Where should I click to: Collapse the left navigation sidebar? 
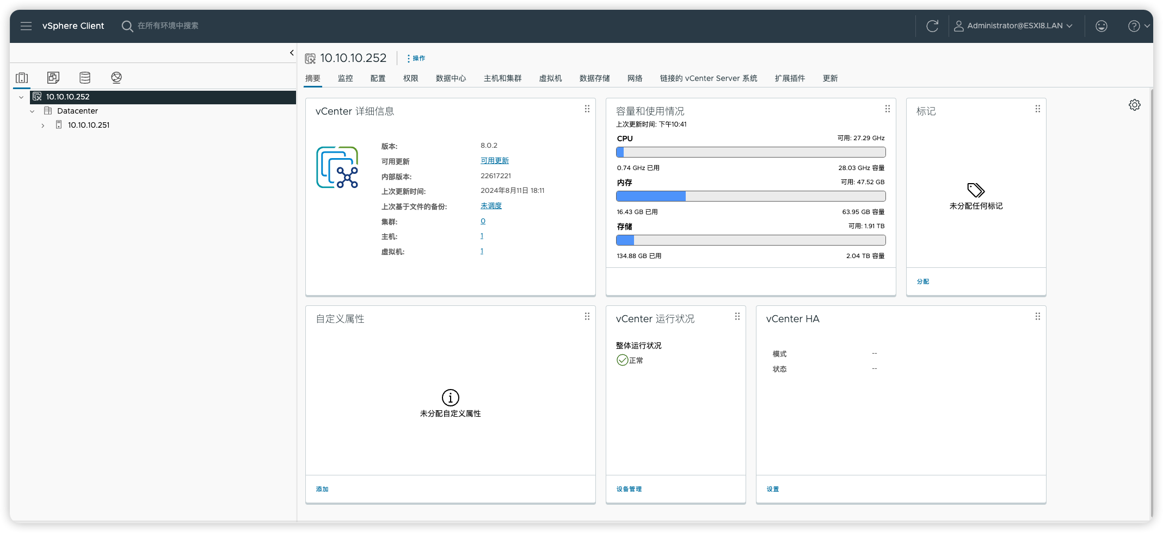292,53
